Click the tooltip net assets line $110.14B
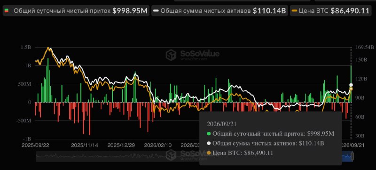The height and width of the screenshot is (170, 376). (x=265, y=143)
